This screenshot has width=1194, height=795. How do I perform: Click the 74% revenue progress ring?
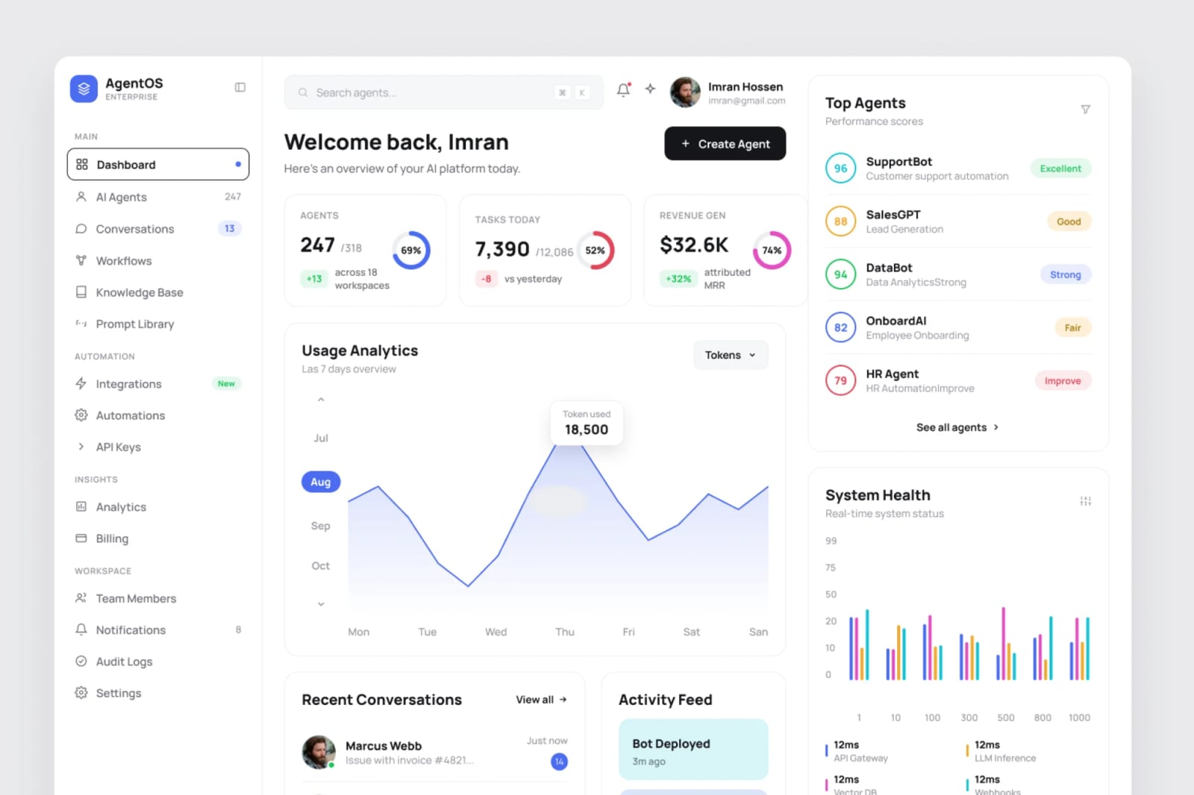772,250
